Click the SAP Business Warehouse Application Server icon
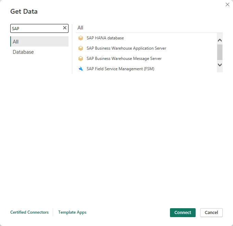 tap(81, 48)
